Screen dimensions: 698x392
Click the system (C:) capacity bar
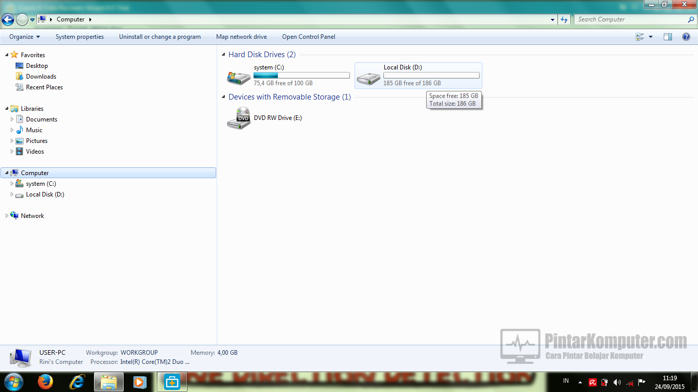click(301, 75)
